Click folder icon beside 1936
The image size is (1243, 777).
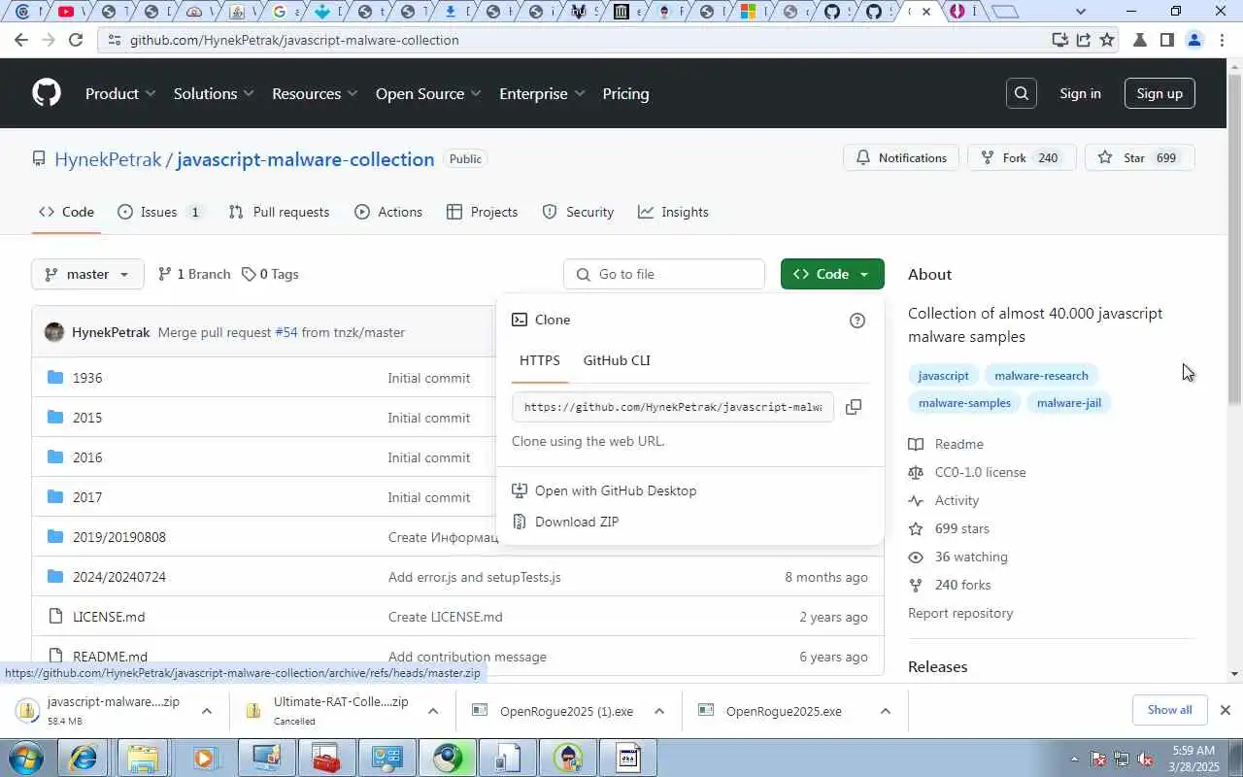tap(55, 378)
